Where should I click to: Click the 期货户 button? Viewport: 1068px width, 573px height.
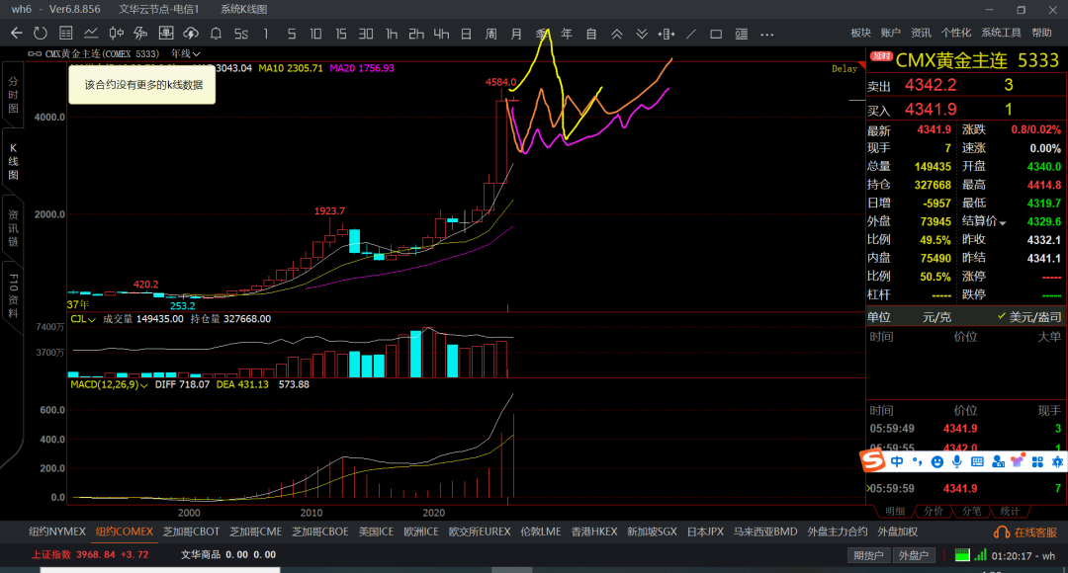point(868,555)
